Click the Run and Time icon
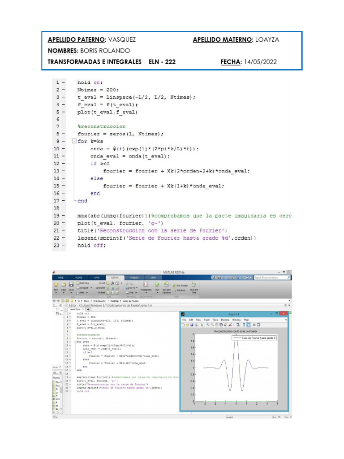Image resolution: width=344 pixels, height=459 pixels. (193, 285)
